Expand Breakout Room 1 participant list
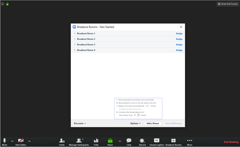Image resolution: width=240 pixels, height=147 pixels. [75, 33]
